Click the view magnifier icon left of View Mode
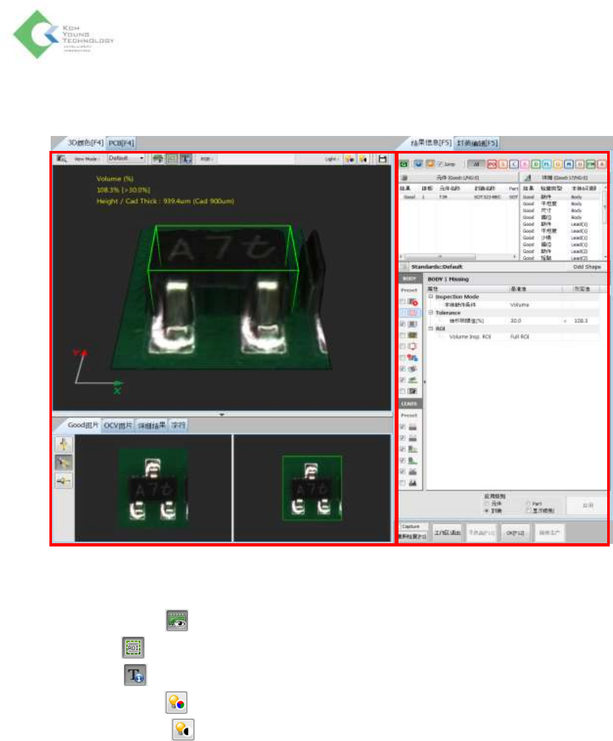 tap(61, 159)
